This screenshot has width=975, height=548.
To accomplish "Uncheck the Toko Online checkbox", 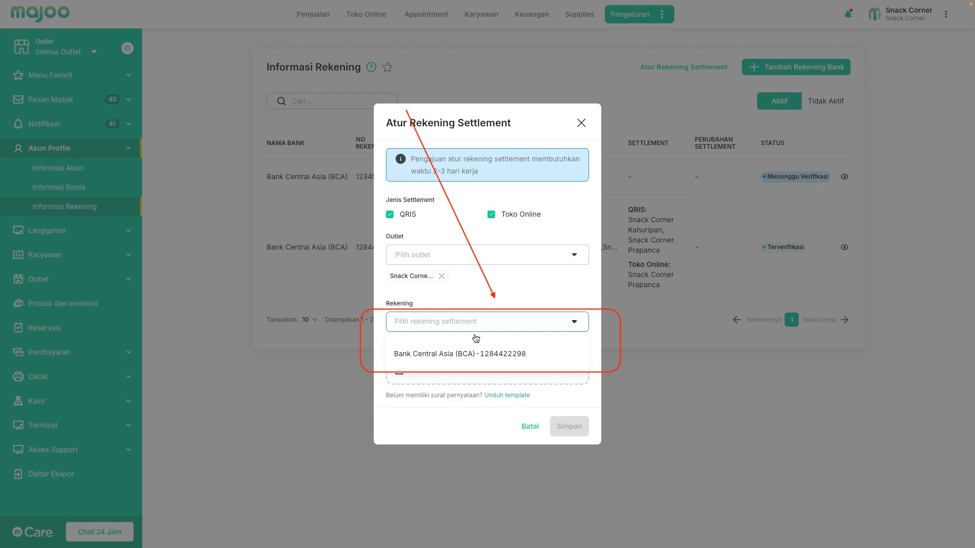I will [491, 215].
